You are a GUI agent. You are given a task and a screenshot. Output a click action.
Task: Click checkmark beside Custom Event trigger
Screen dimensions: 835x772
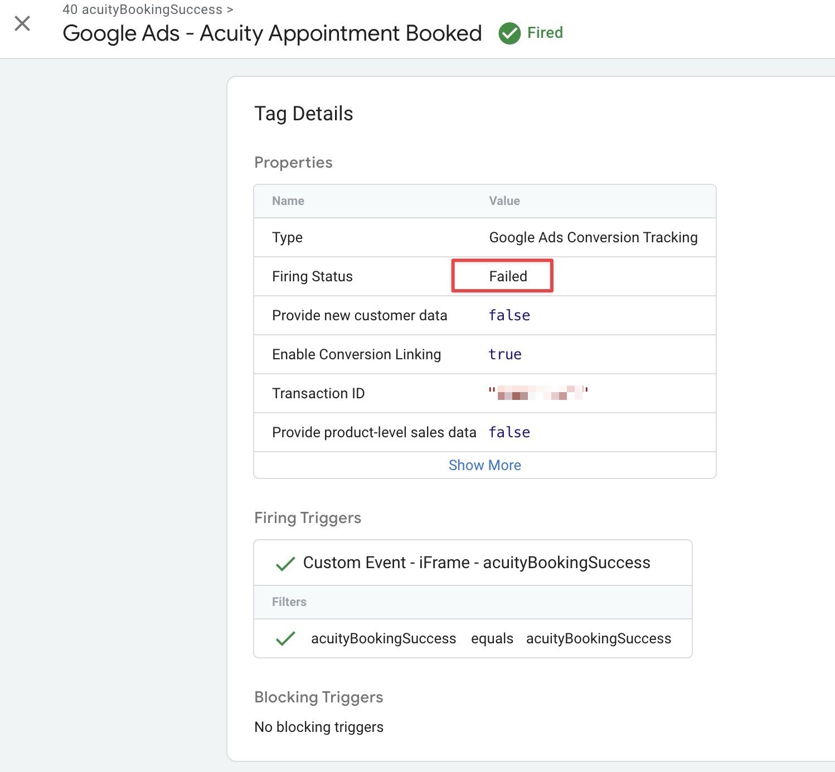285,564
